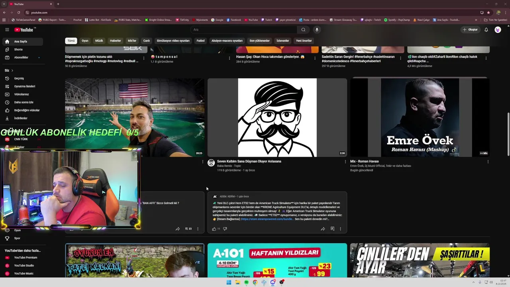This screenshot has height=287, width=510.
Task: Open options for Mix - Roman Havası
Action: [488, 161]
